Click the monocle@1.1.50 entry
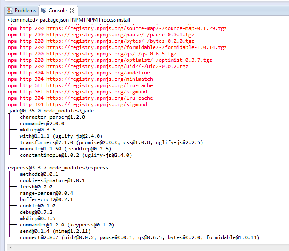 65,149
